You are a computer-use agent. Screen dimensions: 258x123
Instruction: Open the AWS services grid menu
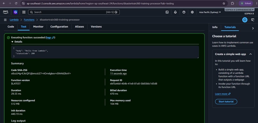24,12
